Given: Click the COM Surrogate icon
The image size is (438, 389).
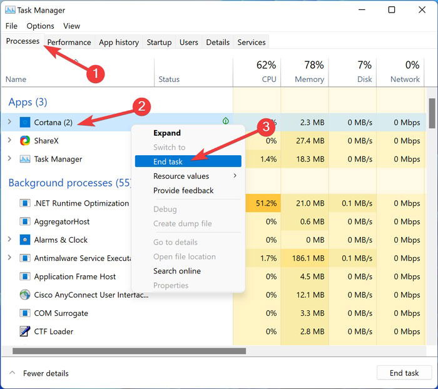Looking at the screenshot, I should [25, 313].
